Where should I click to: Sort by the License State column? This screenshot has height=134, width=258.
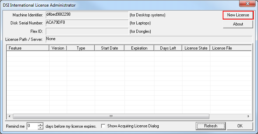click(x=196, y=48)
